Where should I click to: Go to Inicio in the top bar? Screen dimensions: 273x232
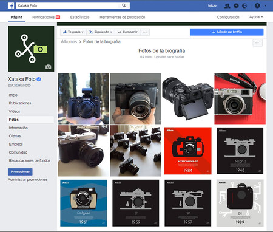click(212, 5)
